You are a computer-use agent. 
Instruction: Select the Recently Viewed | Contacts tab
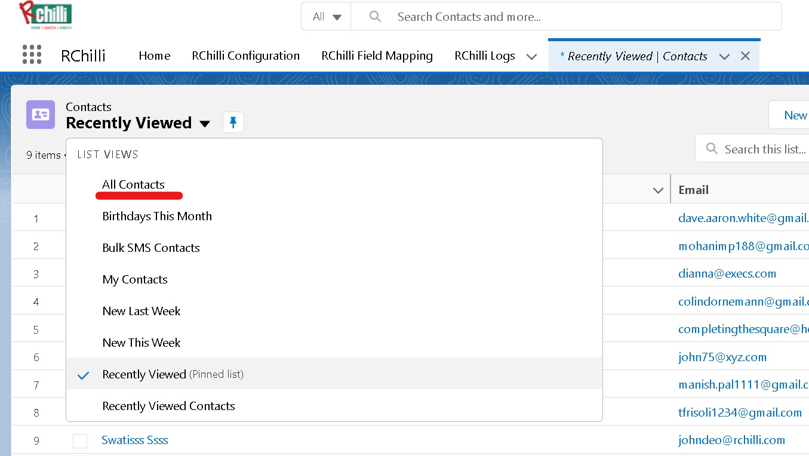coord(634,56)
